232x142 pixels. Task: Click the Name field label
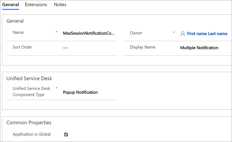pos(18,32)
